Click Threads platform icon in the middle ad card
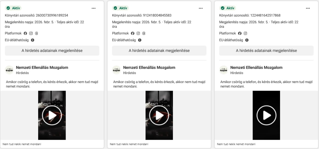Screen dimensions: 319x149 (x=144, y=33)
